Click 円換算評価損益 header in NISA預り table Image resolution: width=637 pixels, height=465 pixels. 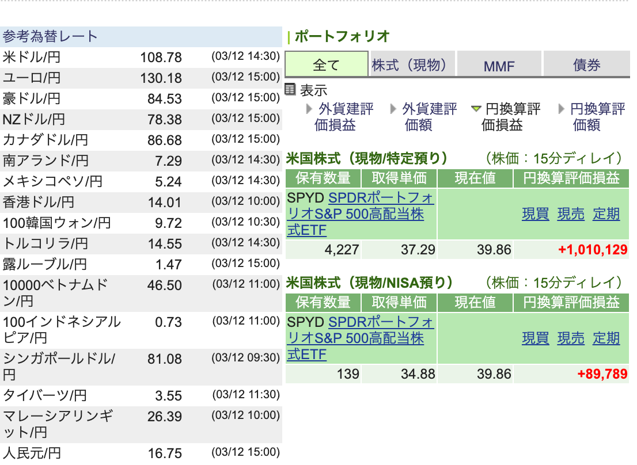point(571,302)
